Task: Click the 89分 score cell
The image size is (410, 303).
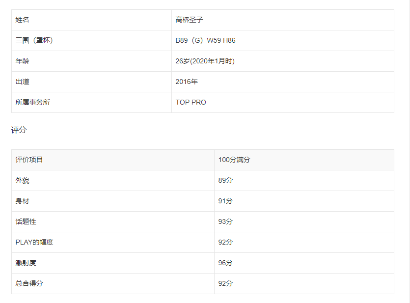Action: tap(225, 181)
